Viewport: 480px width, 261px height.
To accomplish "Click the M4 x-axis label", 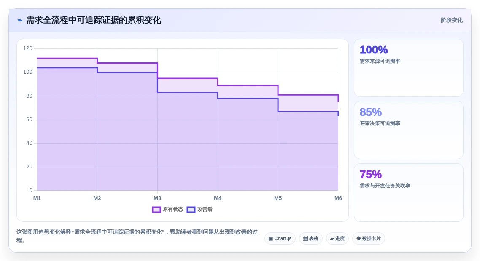I will pyautogui.click(x=218, y=198).
